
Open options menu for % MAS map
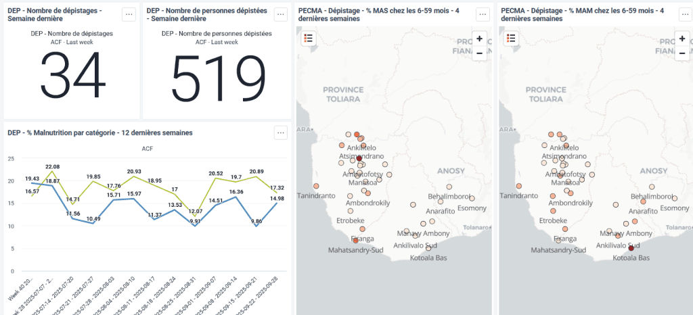click(x=483, y=15)
